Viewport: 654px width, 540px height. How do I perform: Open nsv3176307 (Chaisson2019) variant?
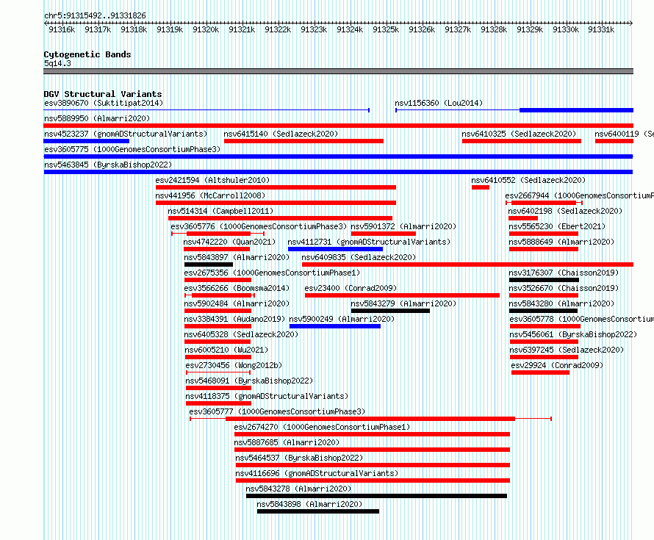(x=564, y=273)
